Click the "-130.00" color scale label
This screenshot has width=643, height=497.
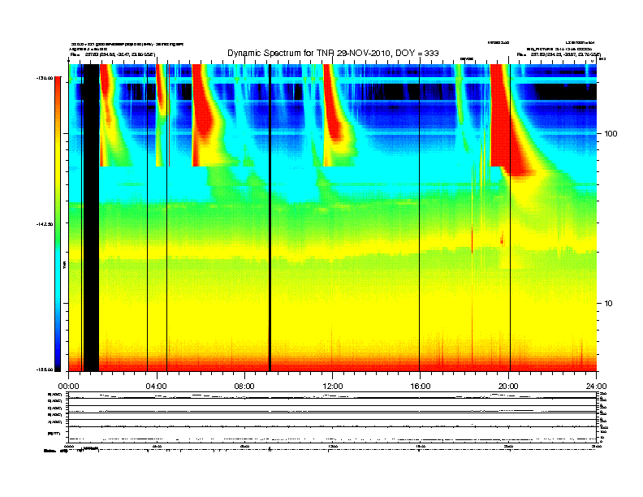click(47, 77)
